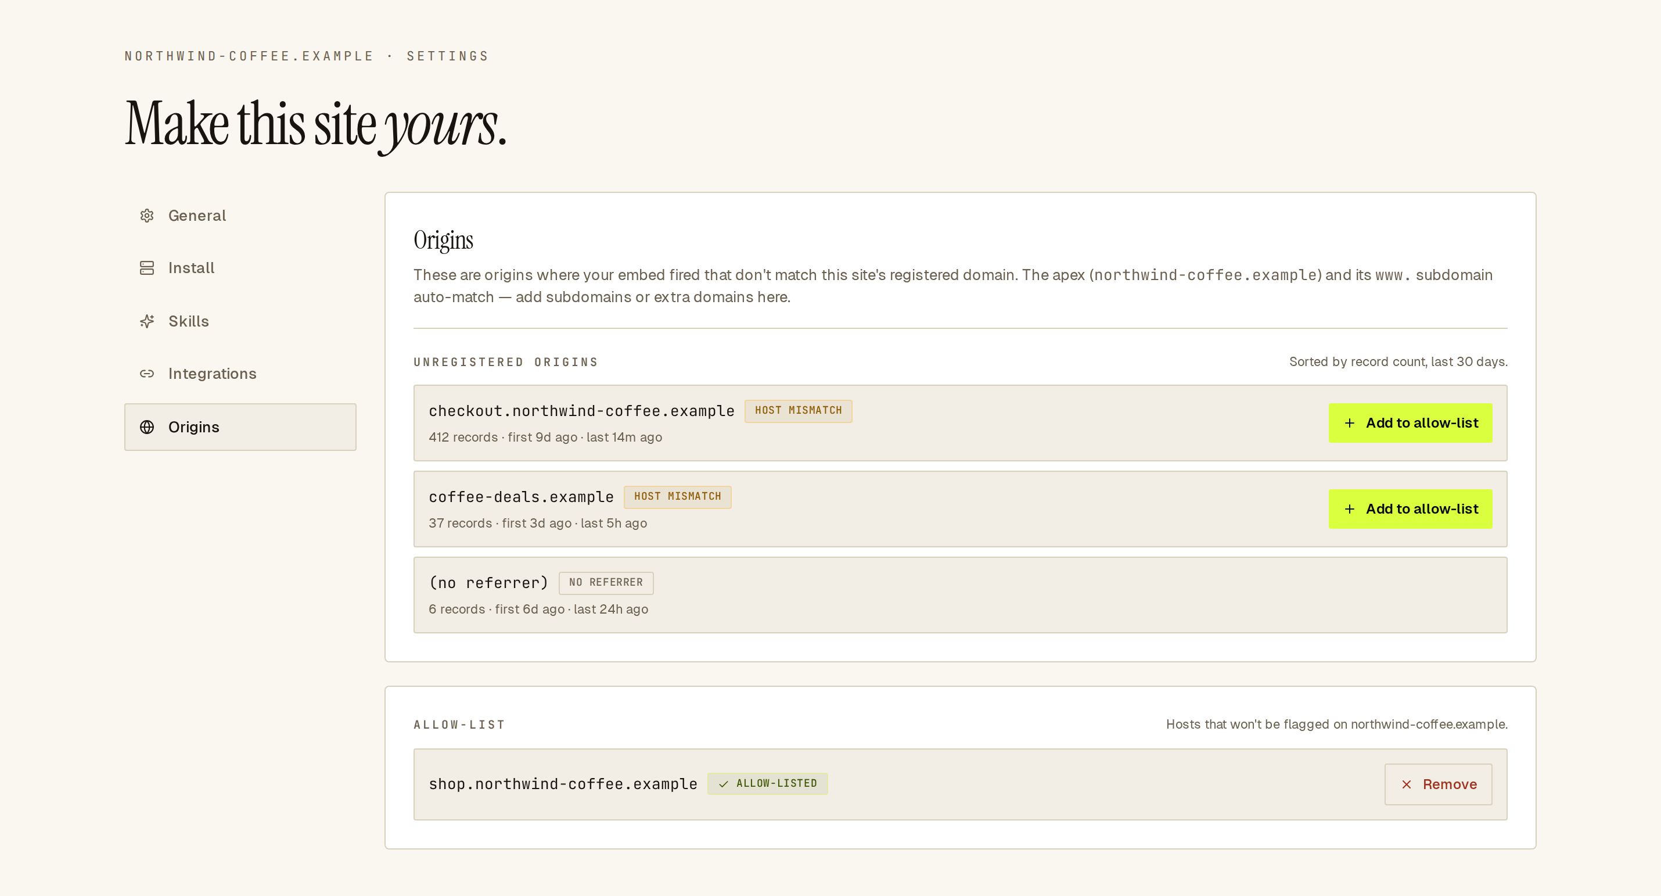Click plus icon for checkout.northwind-coffee.example
The image size is (1661, 896).
1350,423
